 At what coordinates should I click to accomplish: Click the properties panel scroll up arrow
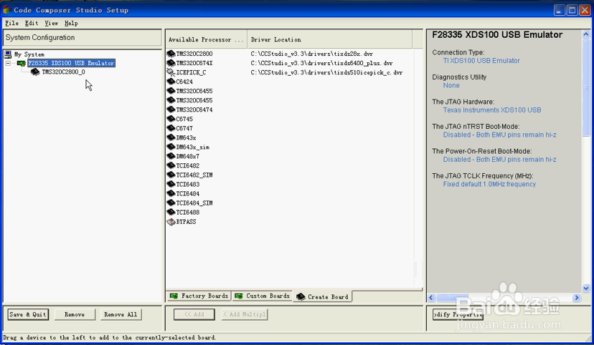585,34
